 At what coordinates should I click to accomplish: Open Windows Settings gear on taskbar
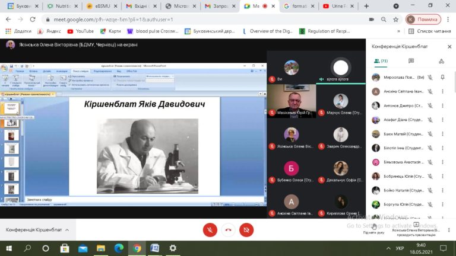pos(173,248)
